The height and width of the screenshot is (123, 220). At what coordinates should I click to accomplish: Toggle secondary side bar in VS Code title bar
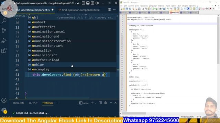[92, 3]
